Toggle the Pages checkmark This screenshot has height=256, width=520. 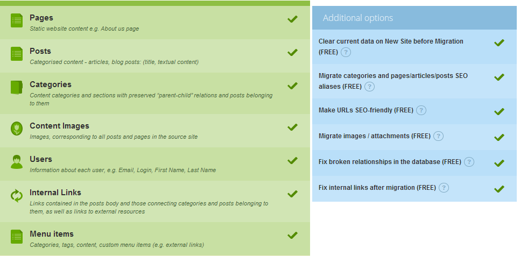[x=292, y=19]
